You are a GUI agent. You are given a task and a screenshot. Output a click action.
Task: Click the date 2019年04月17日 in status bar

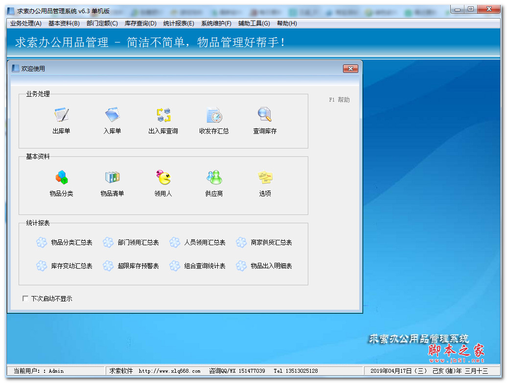pos(391,371)
